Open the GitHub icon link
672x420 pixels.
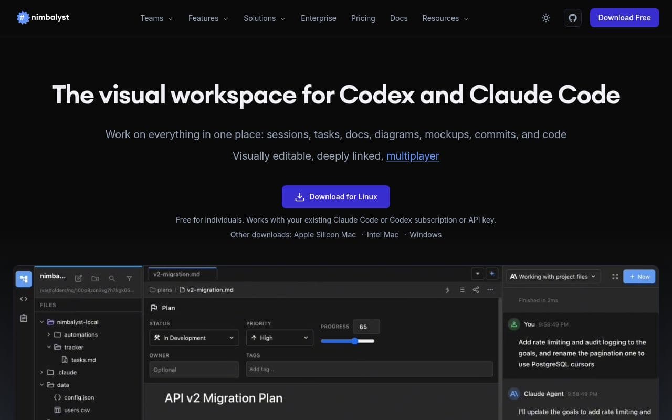click(x=573, y=18)
